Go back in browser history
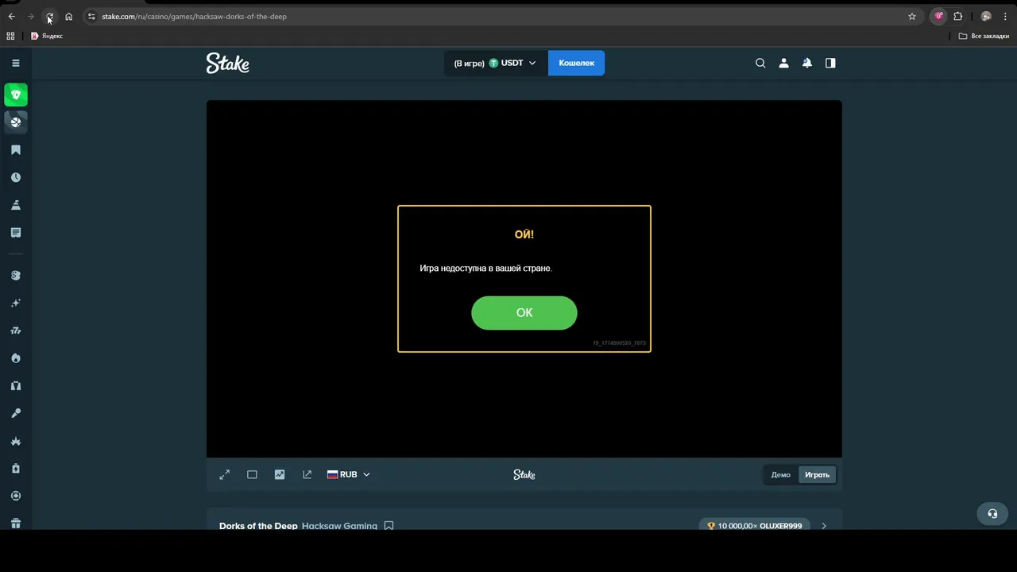 12,16
